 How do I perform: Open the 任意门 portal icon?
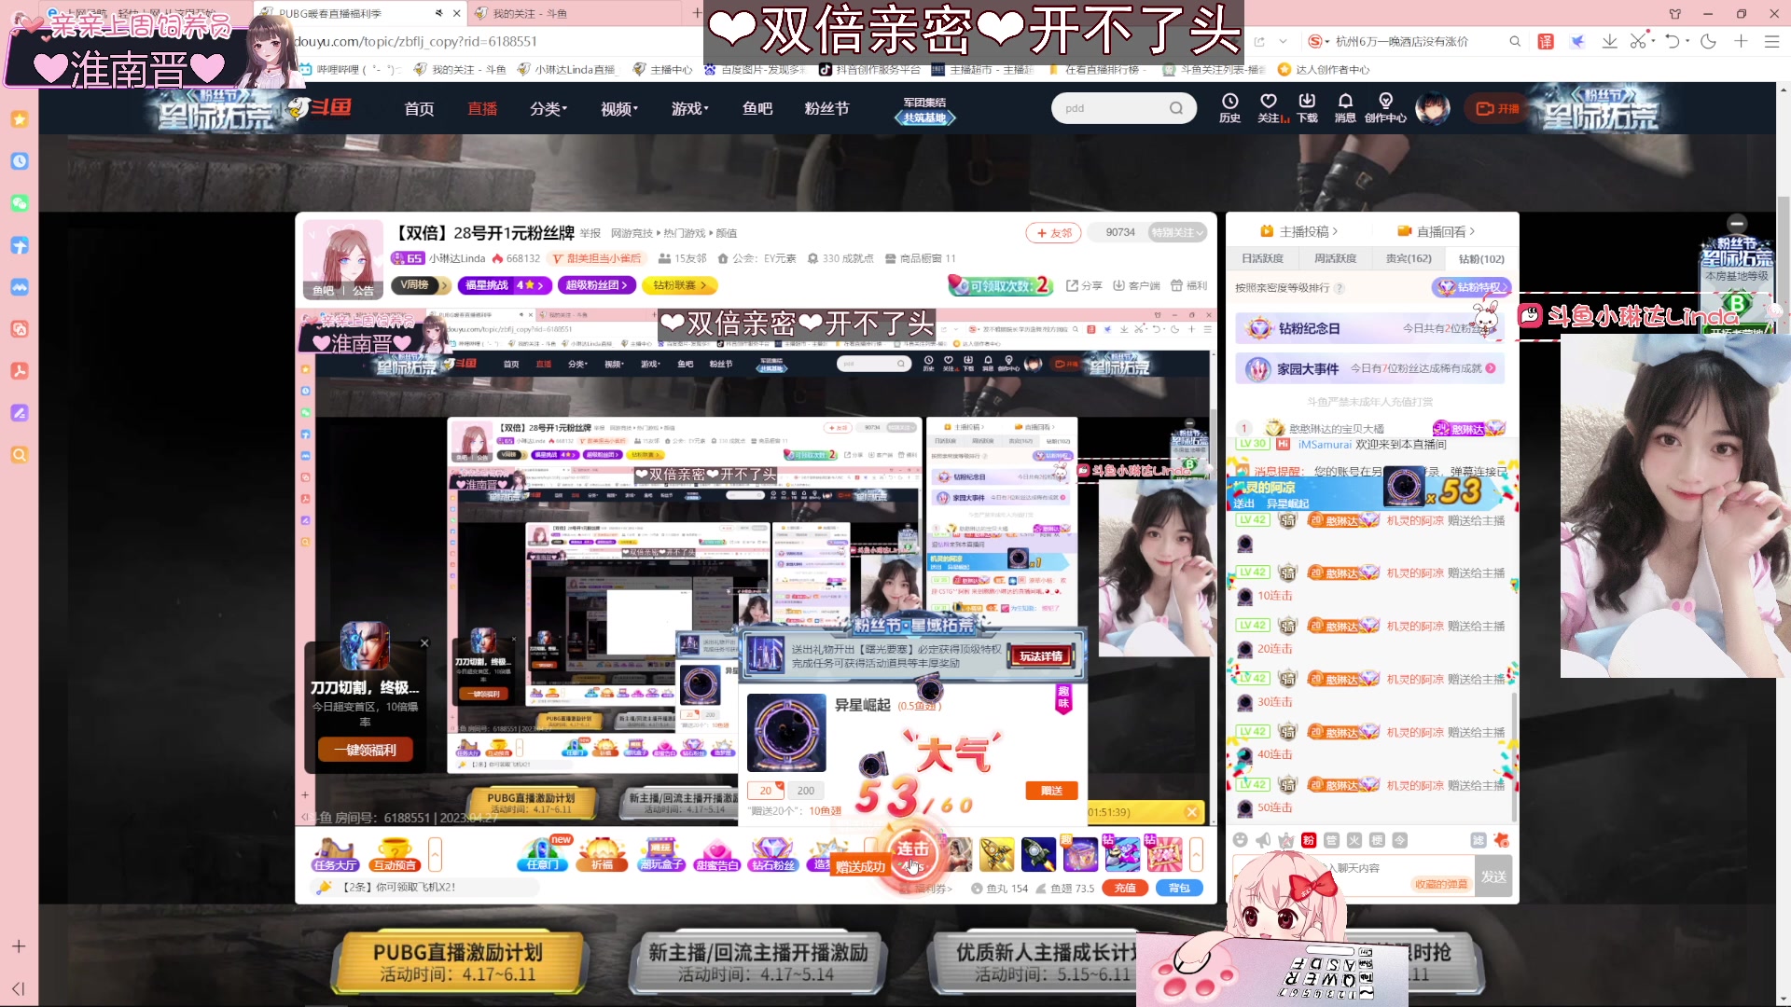[x=543, y=854]
